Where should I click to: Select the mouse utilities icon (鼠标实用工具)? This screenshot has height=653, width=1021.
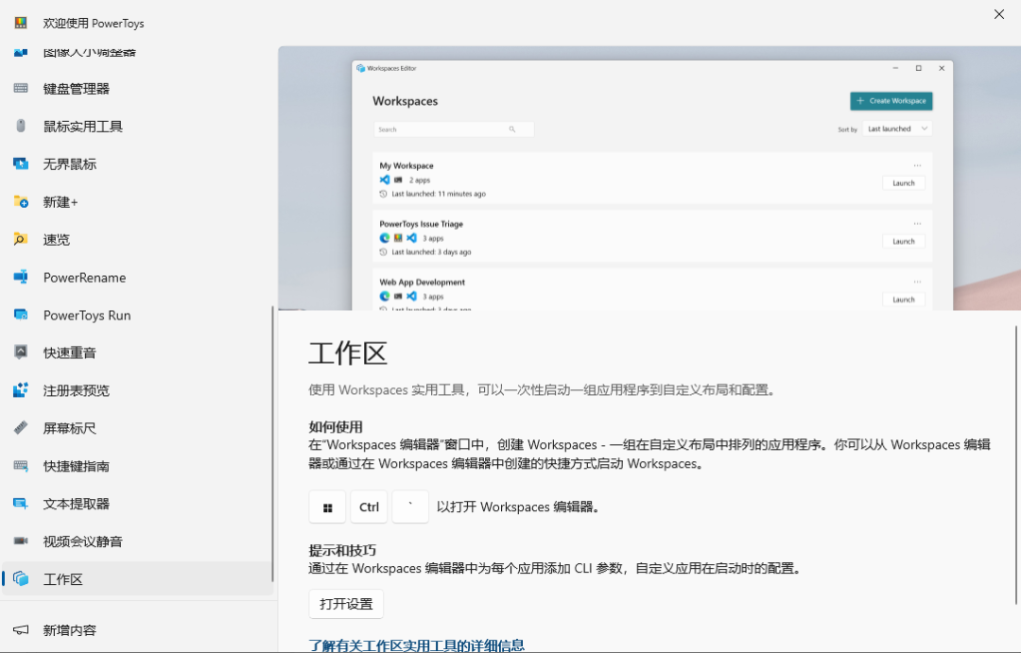pos(21,127)
